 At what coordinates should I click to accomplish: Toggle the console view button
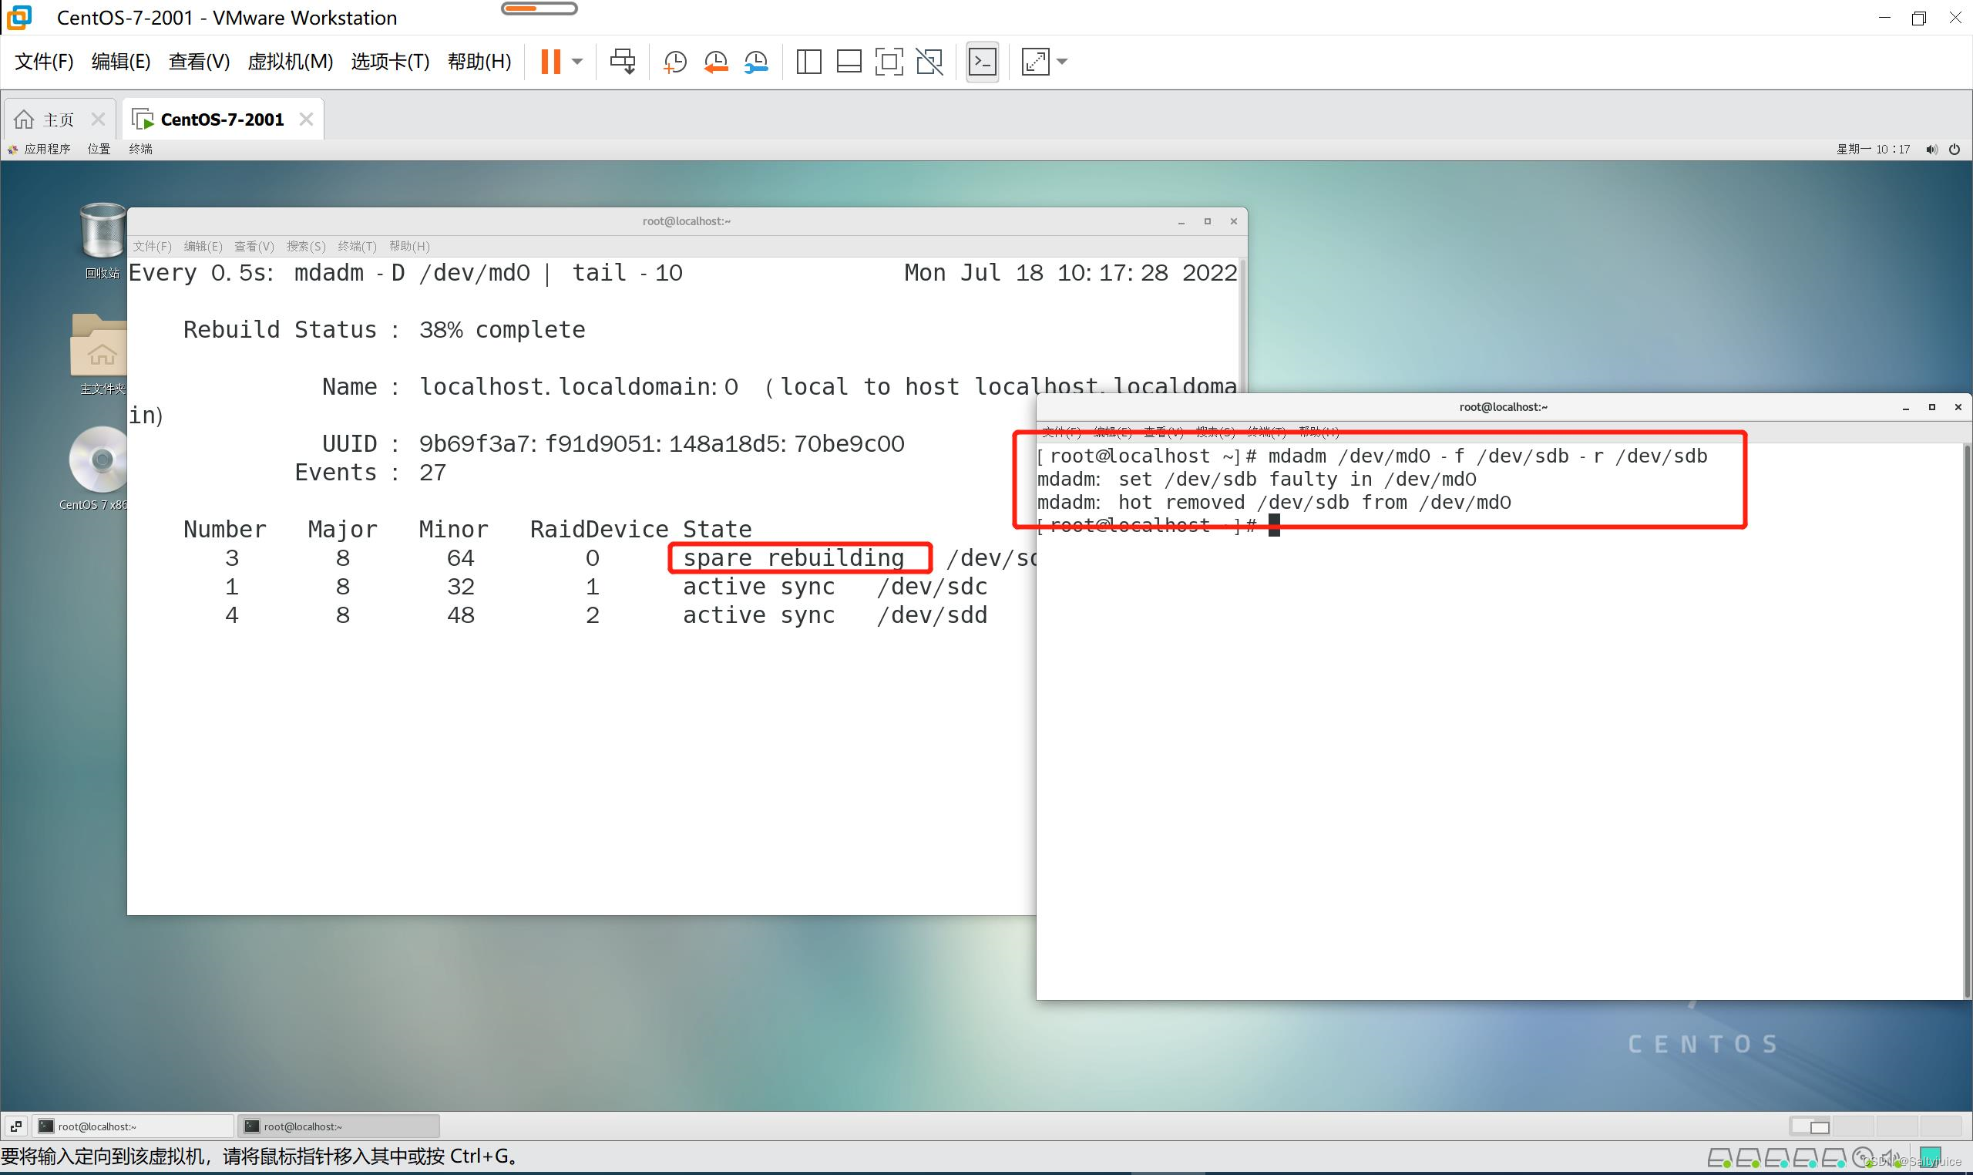(982, 62)
